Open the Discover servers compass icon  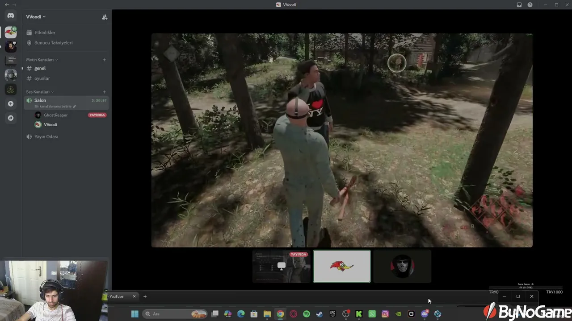click(11, 118)
